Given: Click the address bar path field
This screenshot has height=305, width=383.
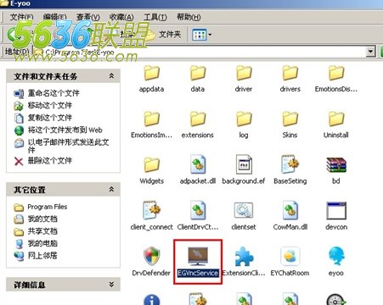Looking at the screenshot, I should pos(200,52).
